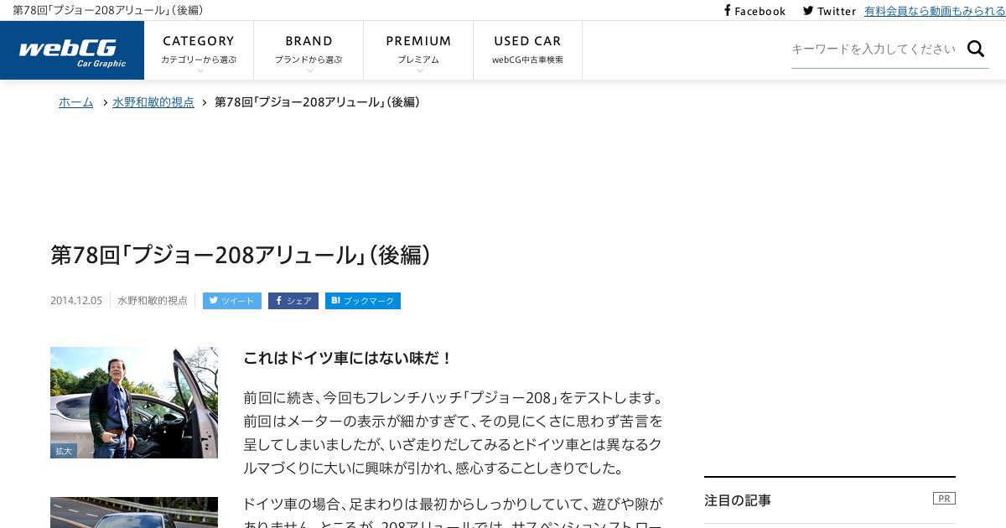The width and height of the screenshot is (1006, 528).
Task: Click the Facebook f icon in header
Action: pyautogui.click(x=728, y=11)
